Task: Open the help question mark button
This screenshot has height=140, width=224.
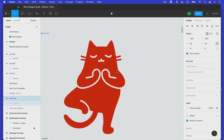Action: pos(214,134)
